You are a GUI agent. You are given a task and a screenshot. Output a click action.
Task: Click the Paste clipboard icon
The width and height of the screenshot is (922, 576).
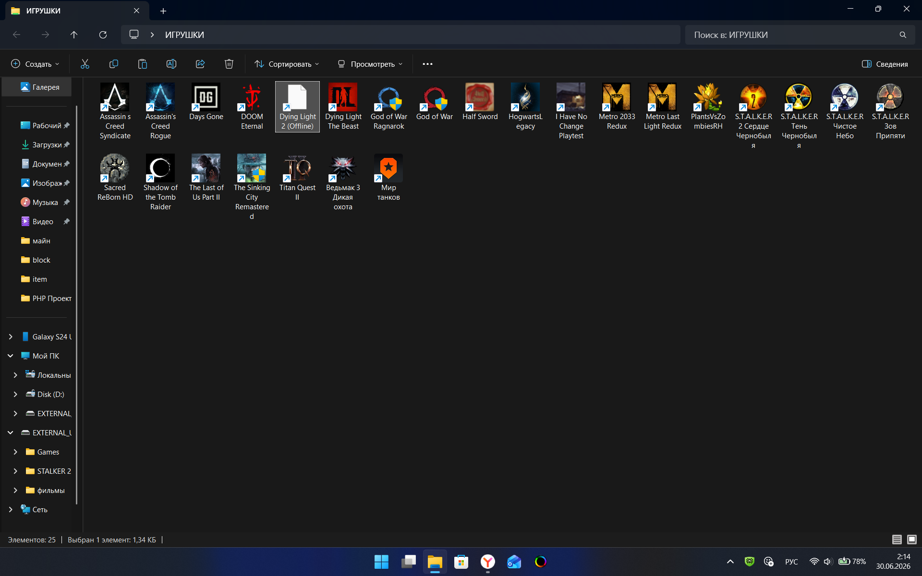coord(143,64)
